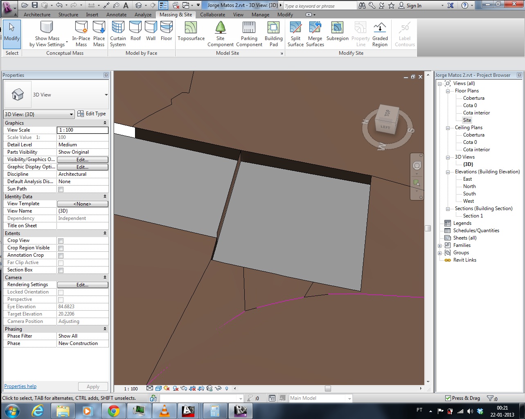Select the Graded Region tool
The image size is (525, 419).
click(x=380, y=33)
